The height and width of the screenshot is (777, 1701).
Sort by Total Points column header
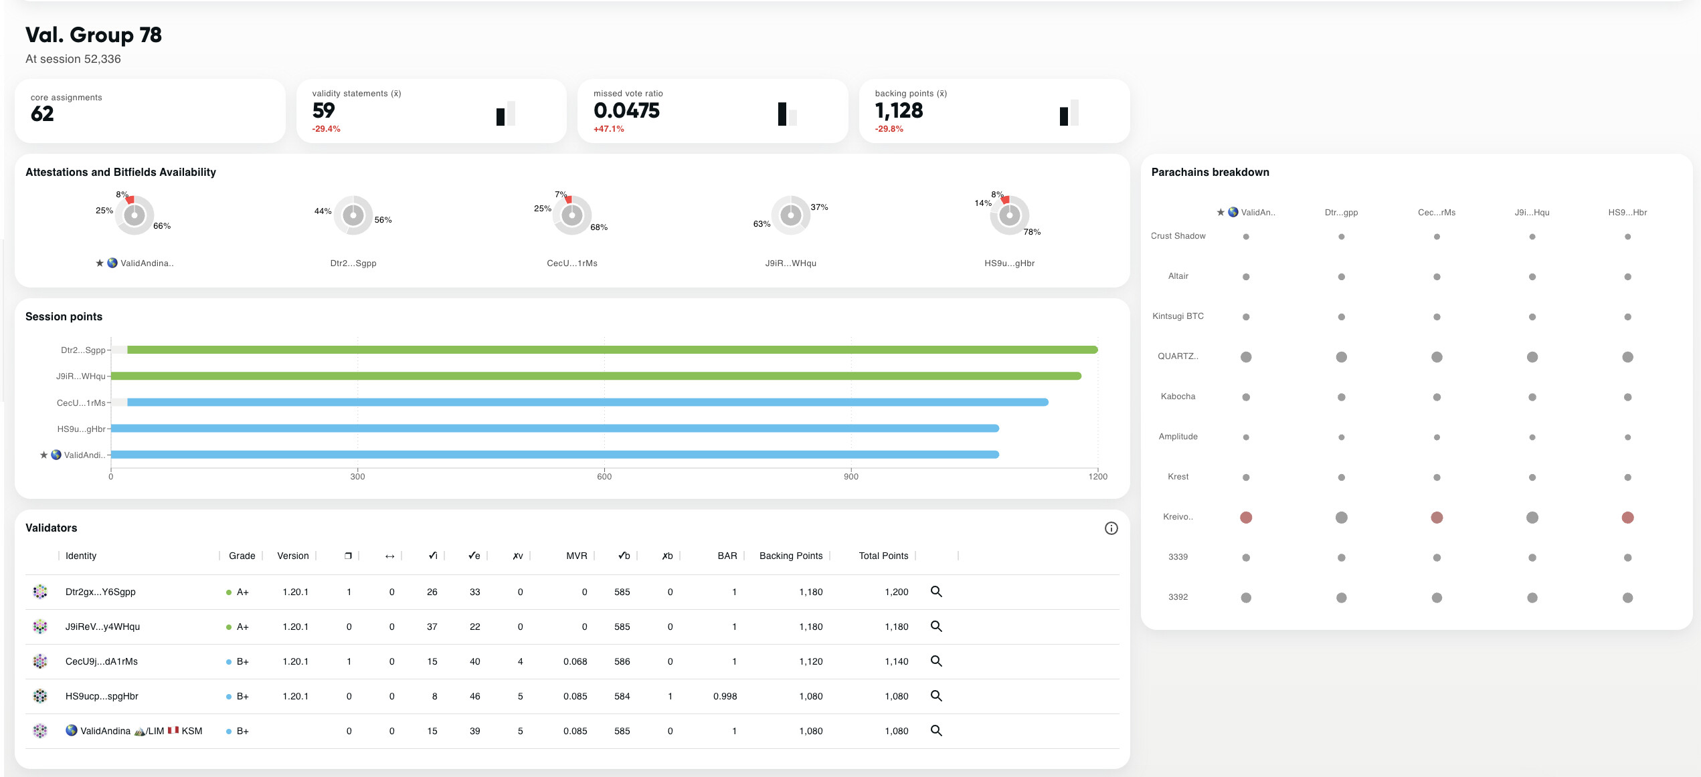click(x=883, y=556)
